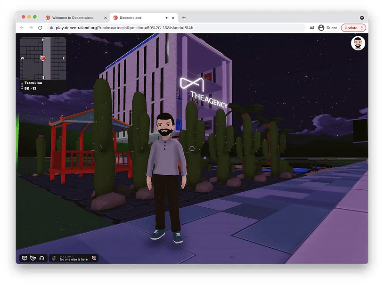Toggle the voice chat microphone

(x=54, y=258)
